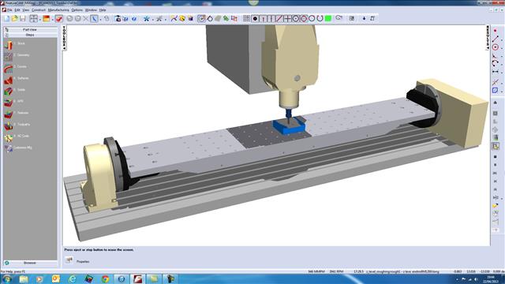Toggle the snap to point mode
Viewport: 505px width, 284px height.
[255, 19]
